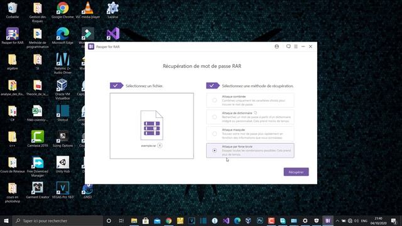Show hidden system tray icons
402x226 pixels.
pyautogui.click(x=337, y=220)
